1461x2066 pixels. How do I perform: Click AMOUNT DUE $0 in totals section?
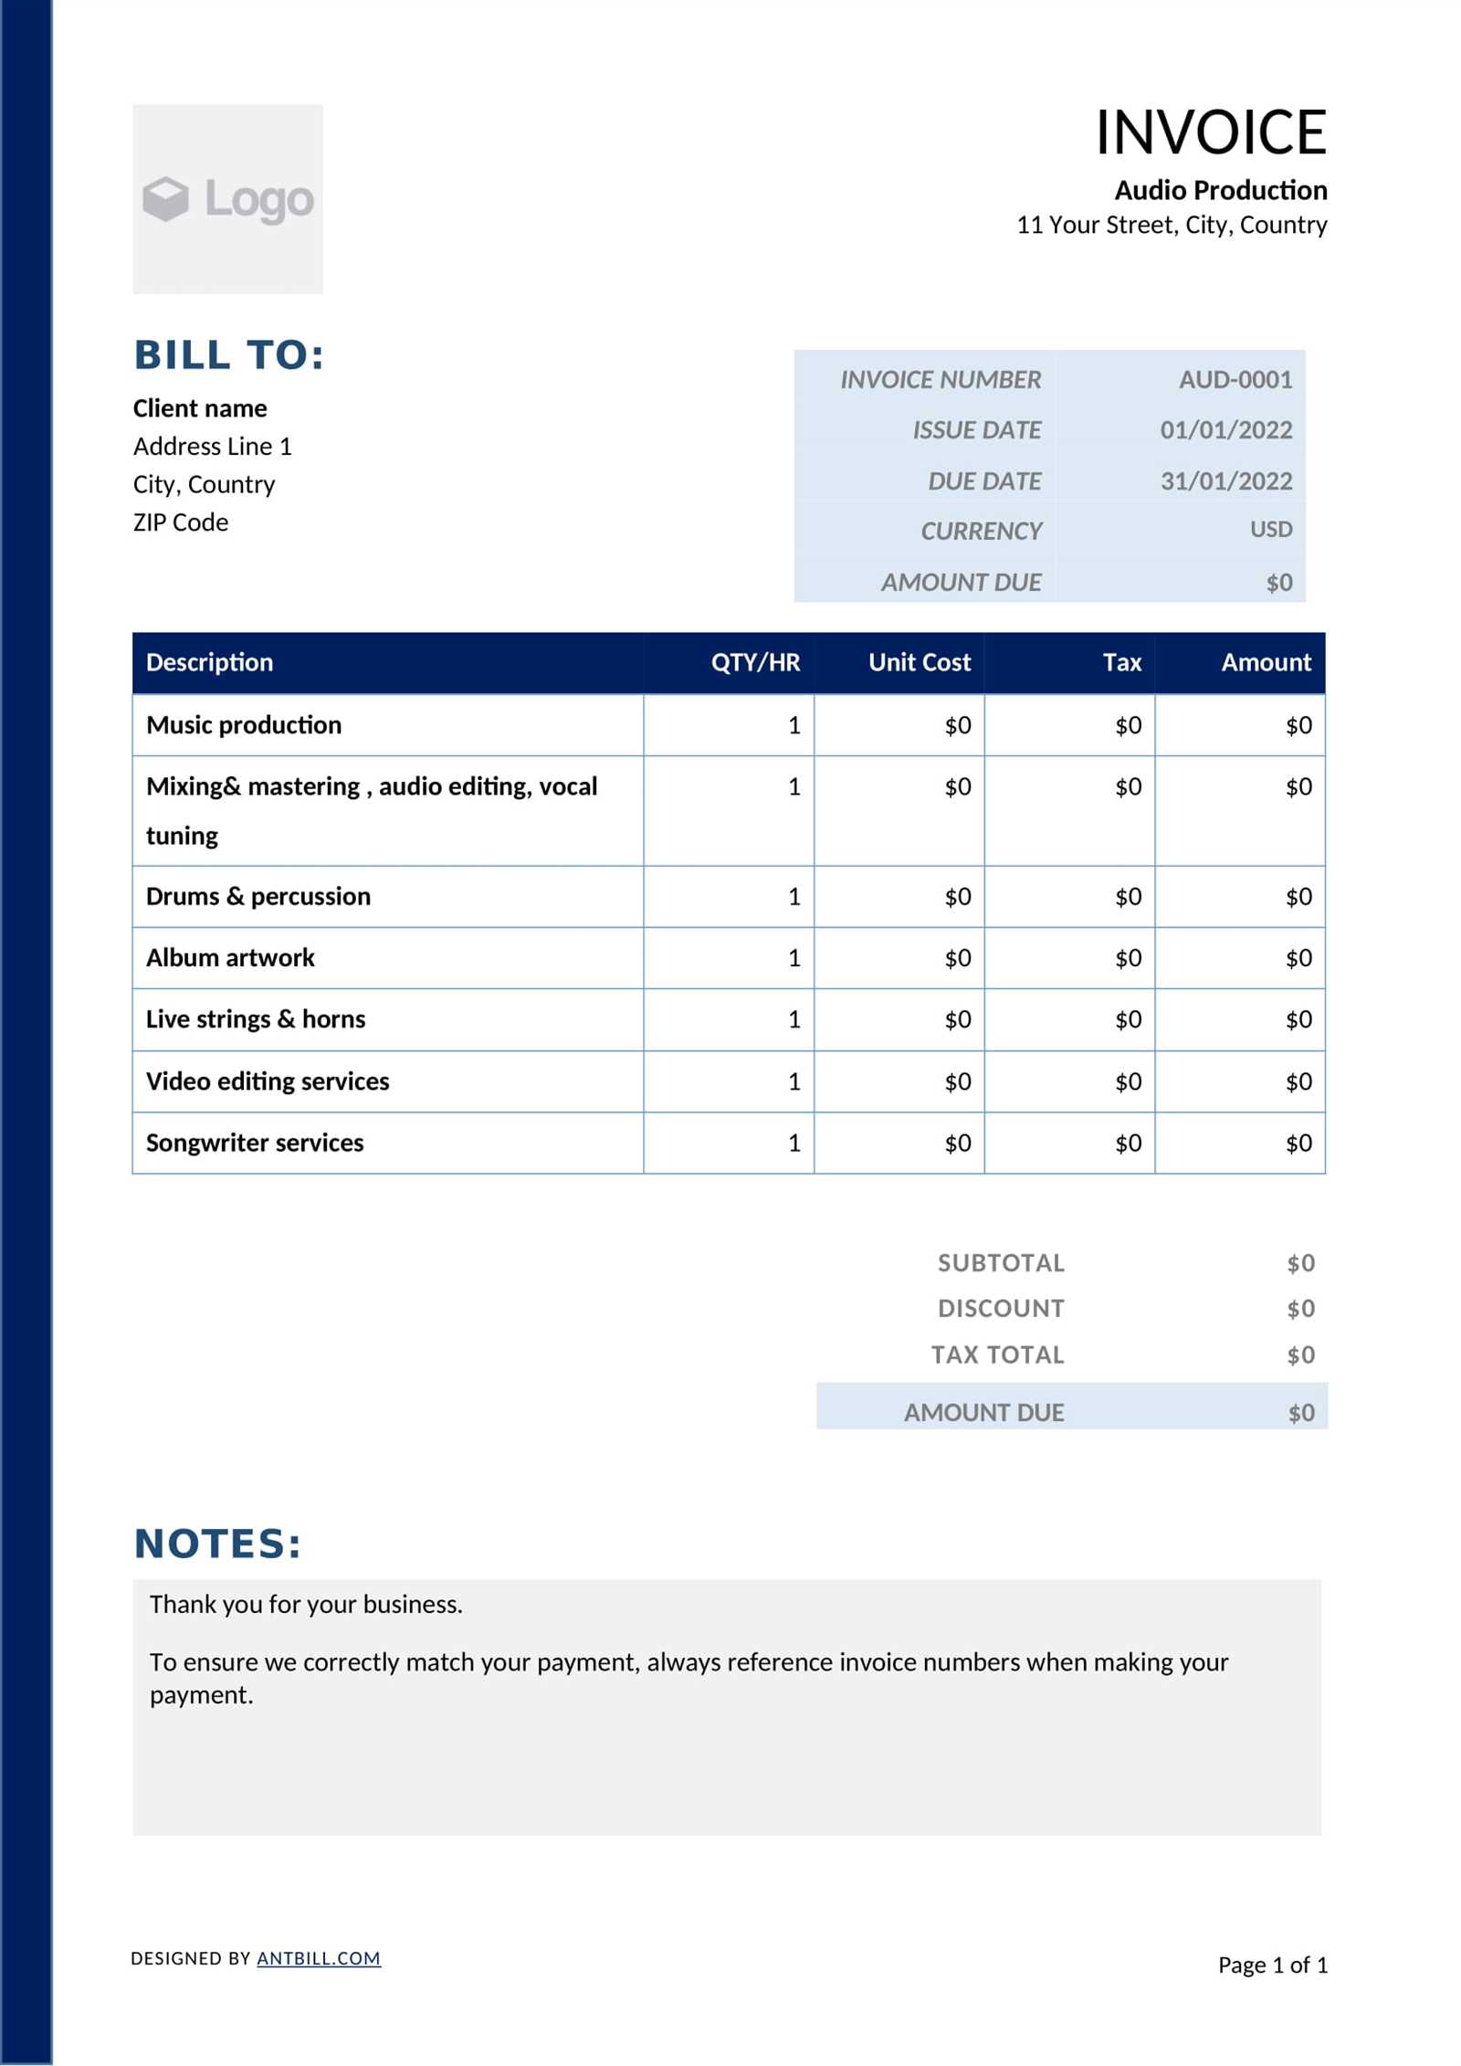[x=1301, y=1414]
